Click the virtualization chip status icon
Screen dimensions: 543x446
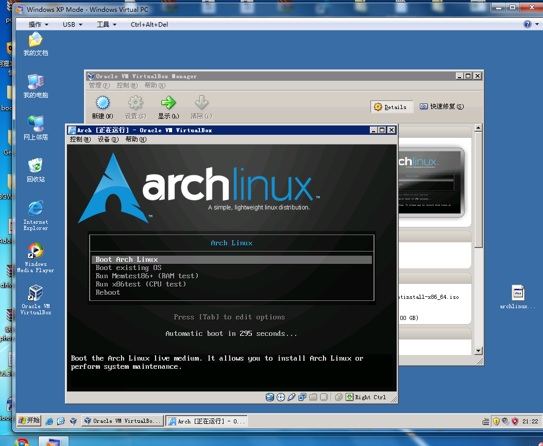pos(324,397)
